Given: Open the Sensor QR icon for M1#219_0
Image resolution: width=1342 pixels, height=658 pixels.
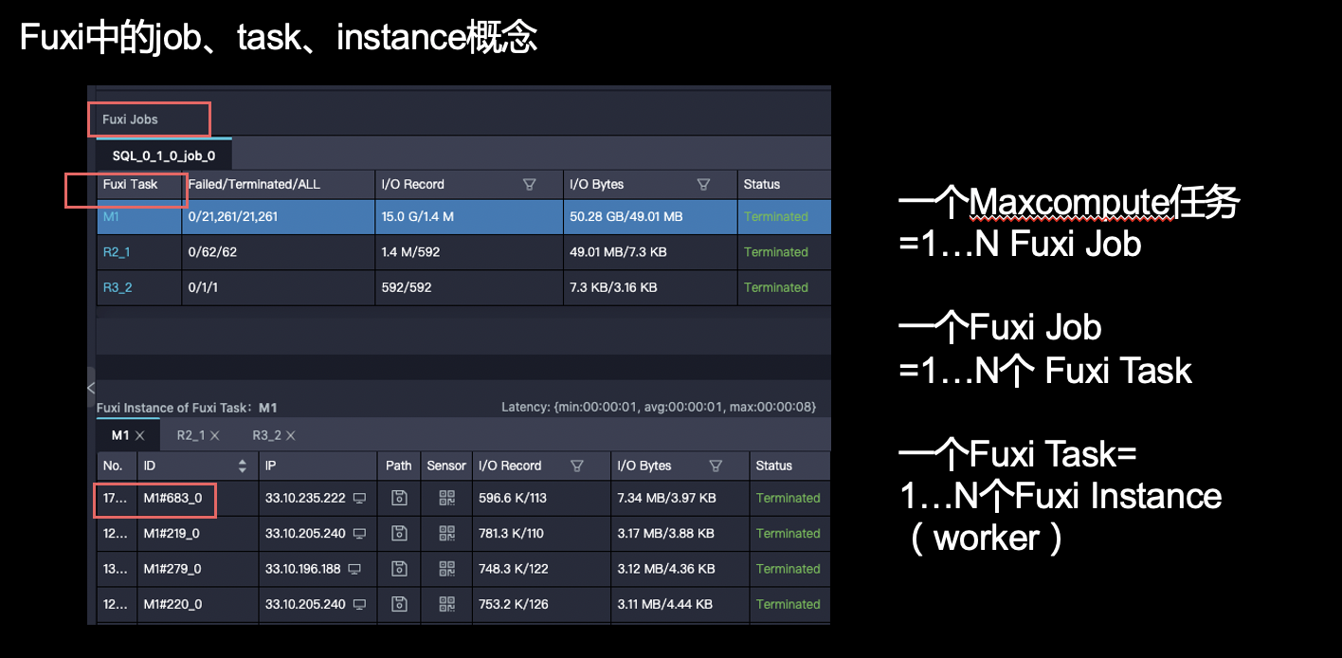Looking at the screenshot, I should tap(446, 533).
